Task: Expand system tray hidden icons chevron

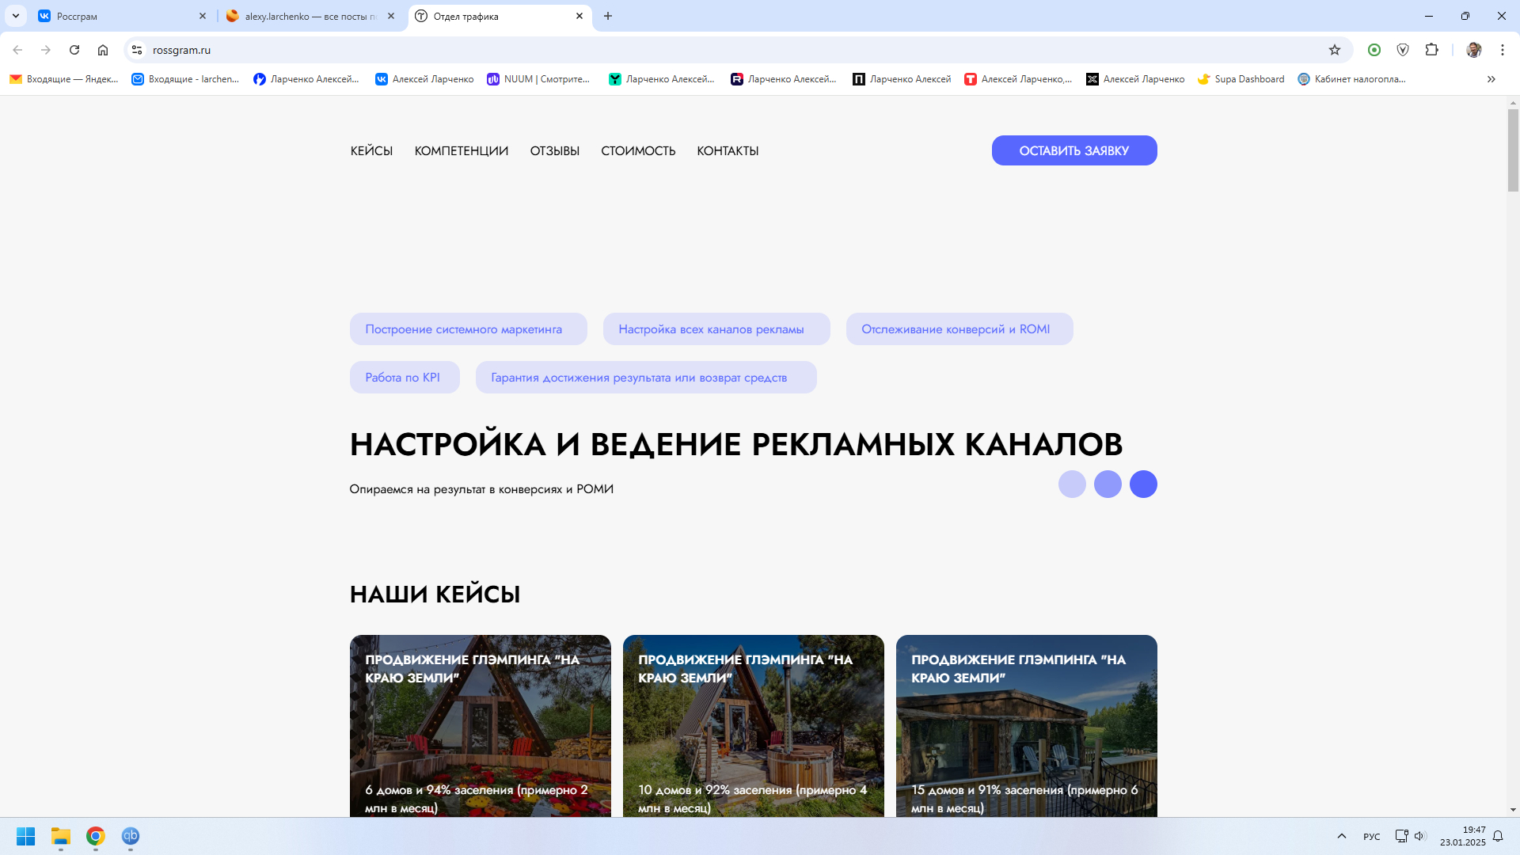Action: [x=1341, y=836]
